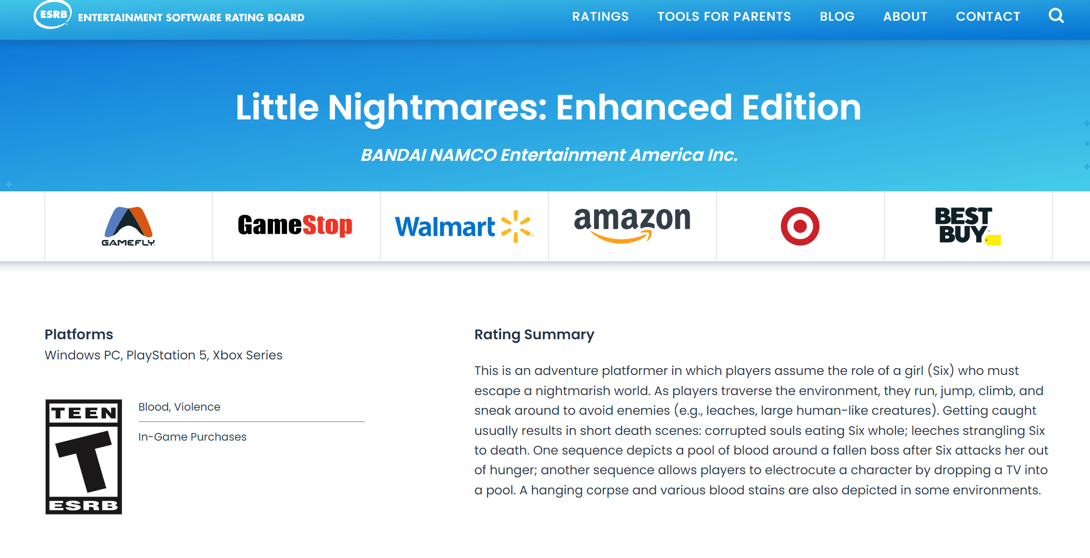Click the Little Nightmares: Enhanced Edition title
This screenshot has height=558, width=1090.
548,108
